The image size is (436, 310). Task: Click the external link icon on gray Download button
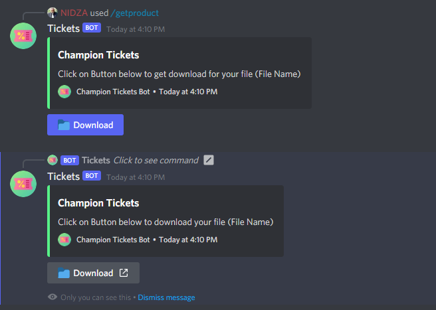124,273
